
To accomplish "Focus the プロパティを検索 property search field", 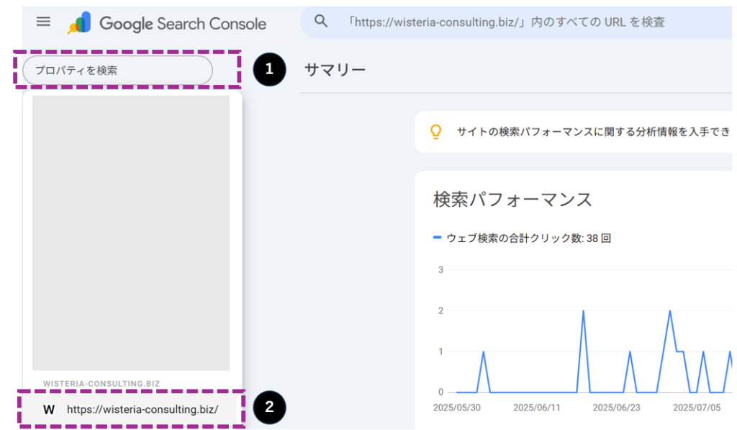I will tap(117, 71).
